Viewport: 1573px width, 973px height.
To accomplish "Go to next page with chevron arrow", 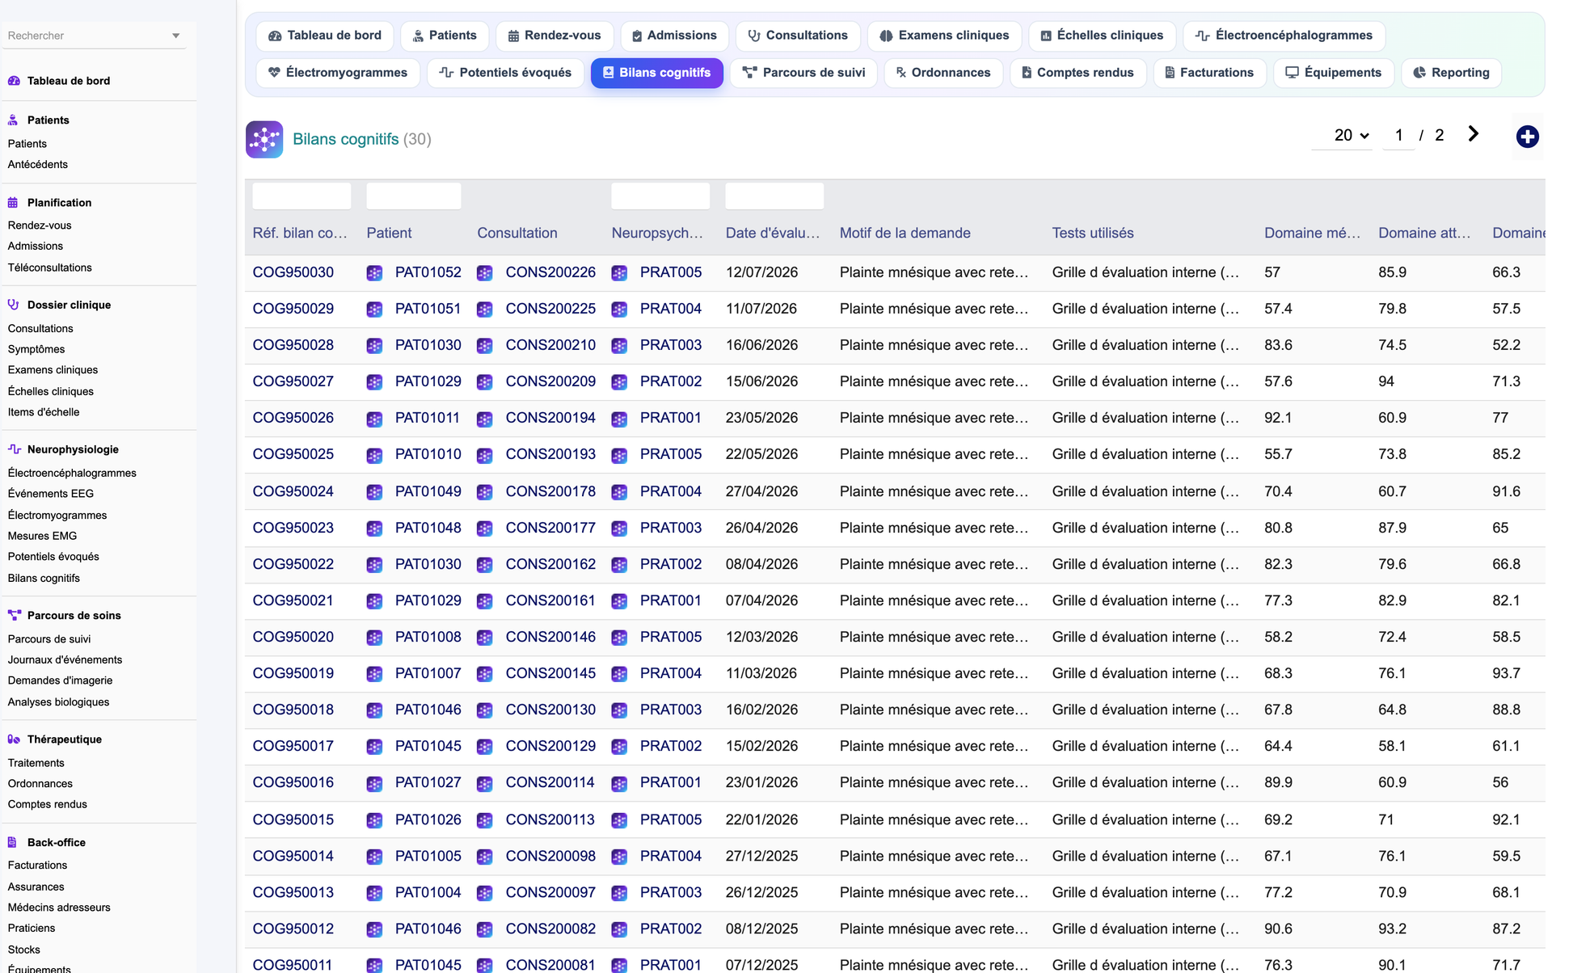I will [x=1473, y=134].
